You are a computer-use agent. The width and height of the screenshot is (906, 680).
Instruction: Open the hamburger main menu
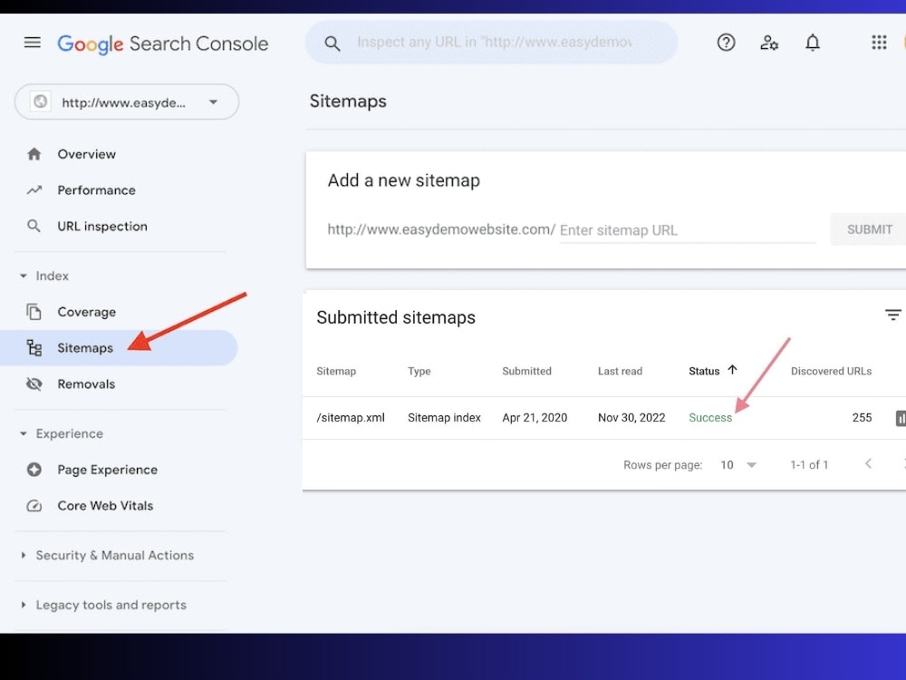coord(33,43)
